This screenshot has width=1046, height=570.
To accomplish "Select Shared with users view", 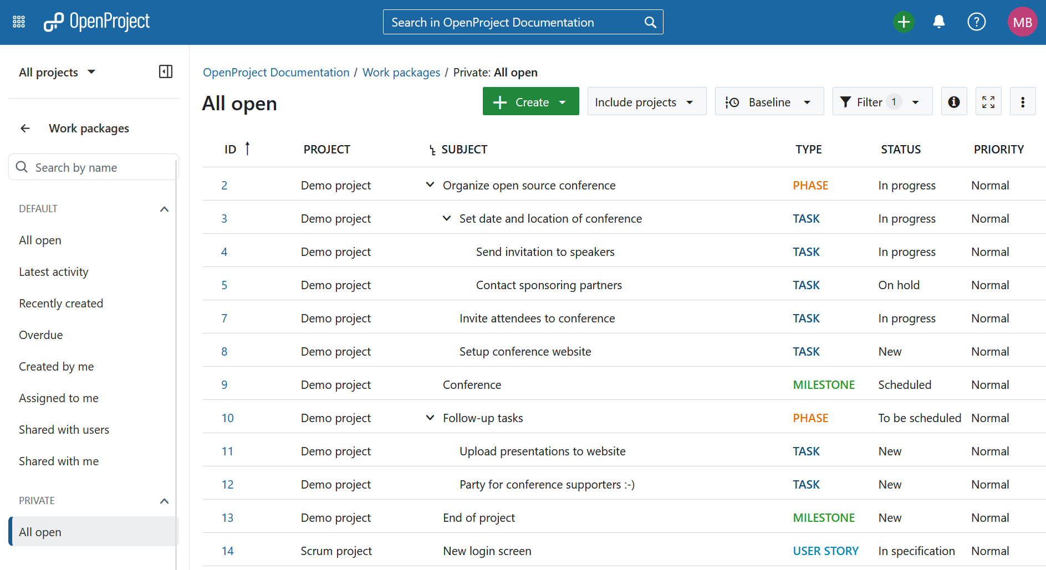I will (x=64, y=430).
